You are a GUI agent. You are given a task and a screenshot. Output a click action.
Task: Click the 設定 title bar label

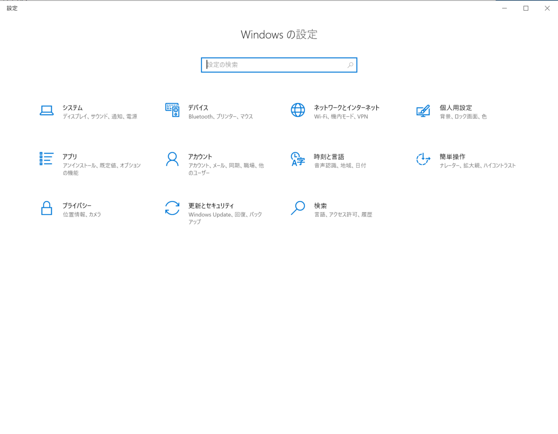click(12, 8)
